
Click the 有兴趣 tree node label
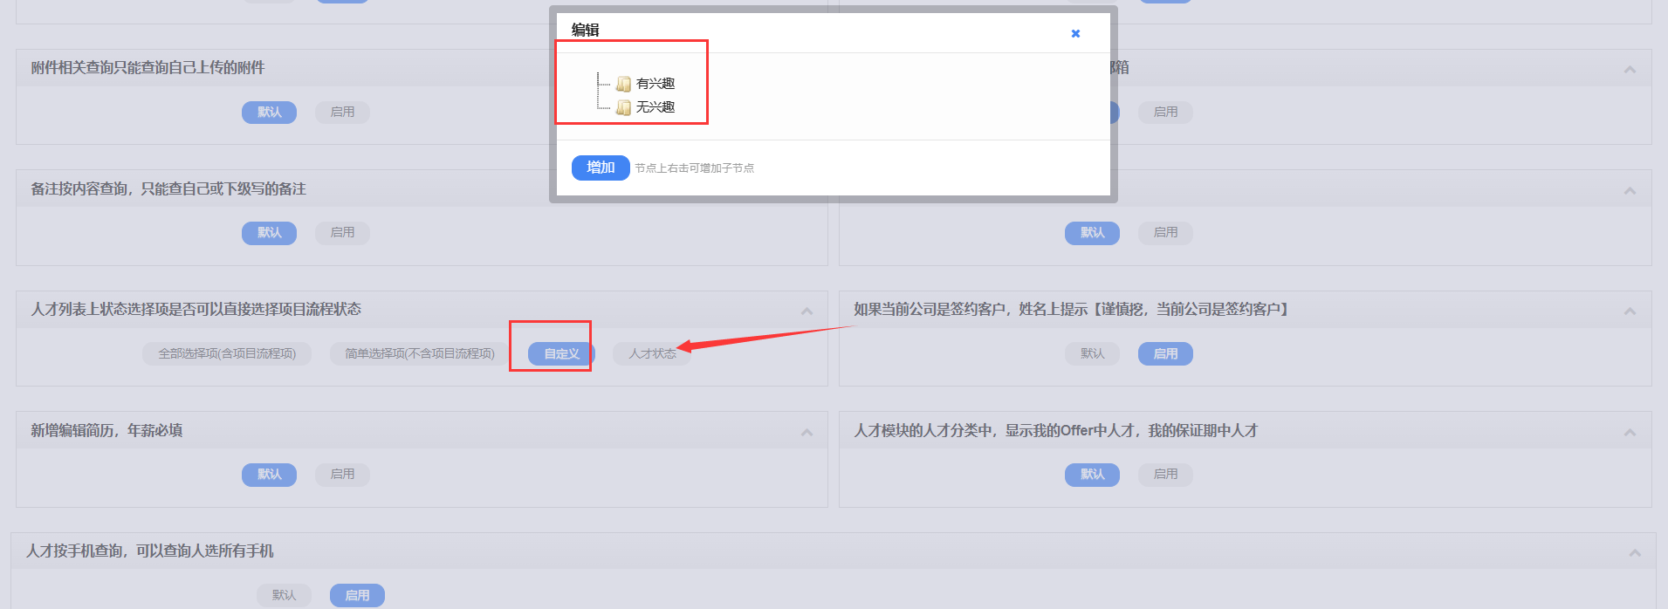pyautogui.click(x=656, y=84)
